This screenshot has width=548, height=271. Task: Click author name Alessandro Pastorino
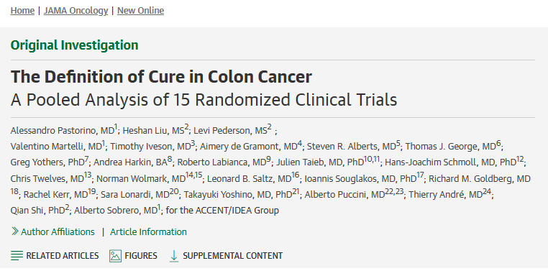[x=55, y=131]
